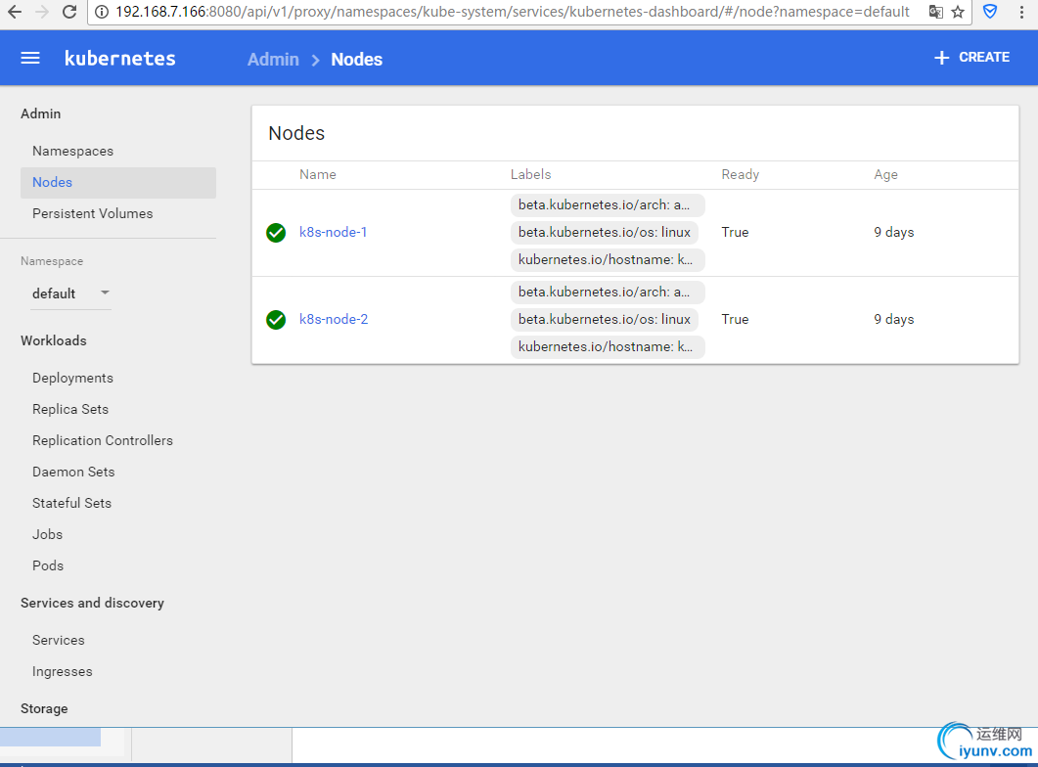Click the Workloads section heading
1038x767 pixels.
coord(54,340)
